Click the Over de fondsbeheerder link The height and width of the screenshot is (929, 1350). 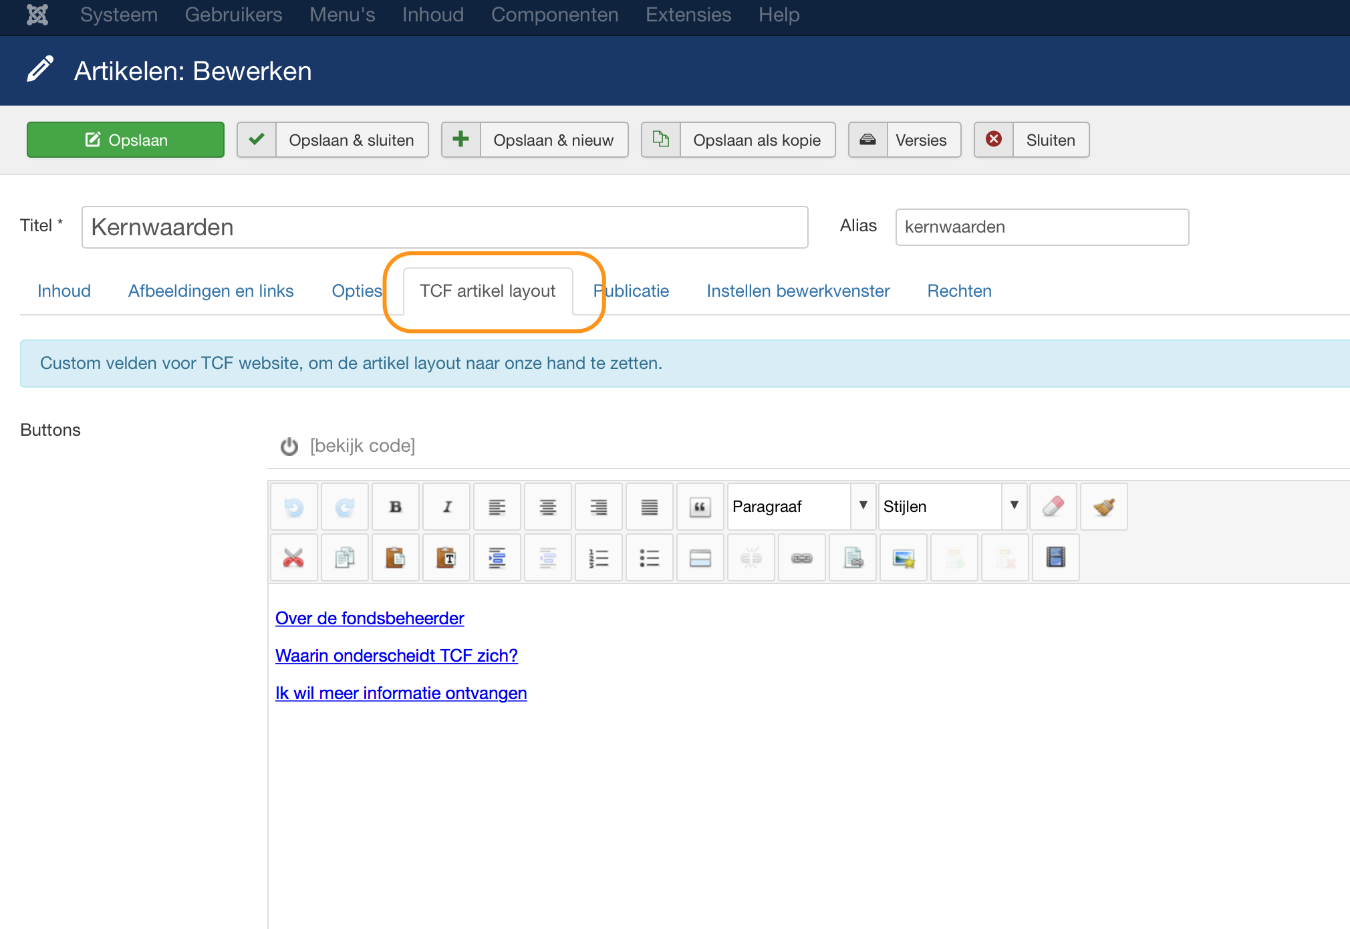tap(370, 618)
